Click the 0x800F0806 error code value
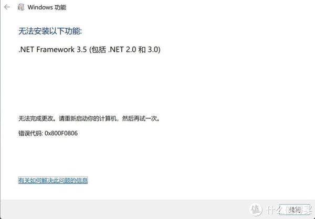Screen dimensions: 315x219 [61, 133]
